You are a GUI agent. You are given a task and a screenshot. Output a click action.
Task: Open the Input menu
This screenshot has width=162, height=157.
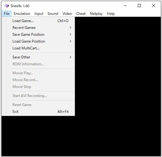tap(39, 14)
